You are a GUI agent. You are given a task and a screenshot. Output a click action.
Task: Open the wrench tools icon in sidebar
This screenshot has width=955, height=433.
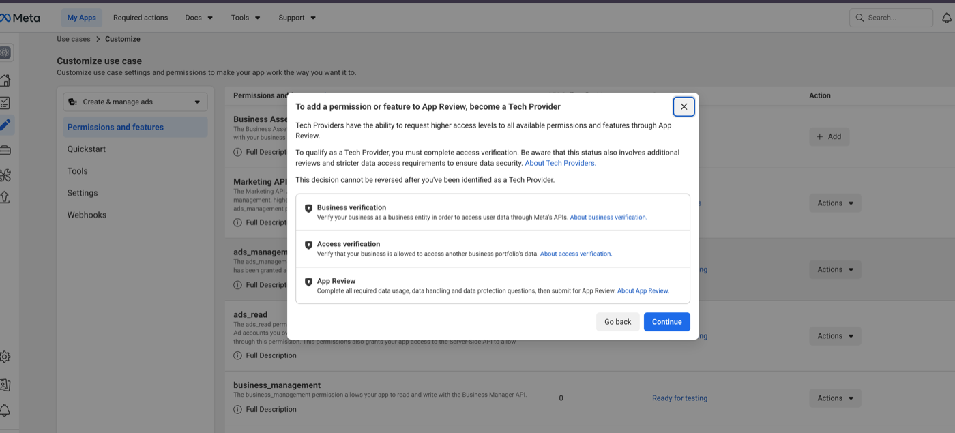coord(5,175)
